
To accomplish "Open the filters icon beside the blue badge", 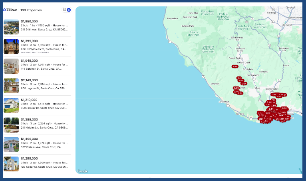I will 64,10.
